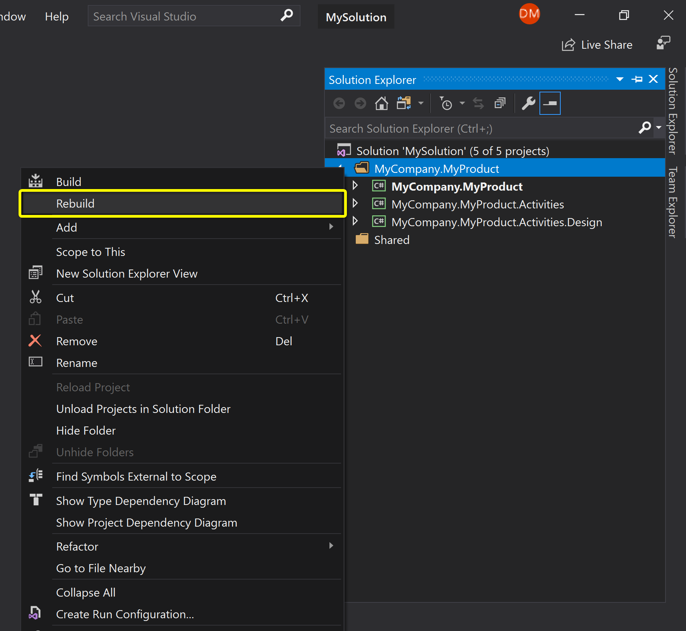The image size is (686, 631).
Task: Open the Solution Explorer window options dropdown
Action: coord(620,79)
